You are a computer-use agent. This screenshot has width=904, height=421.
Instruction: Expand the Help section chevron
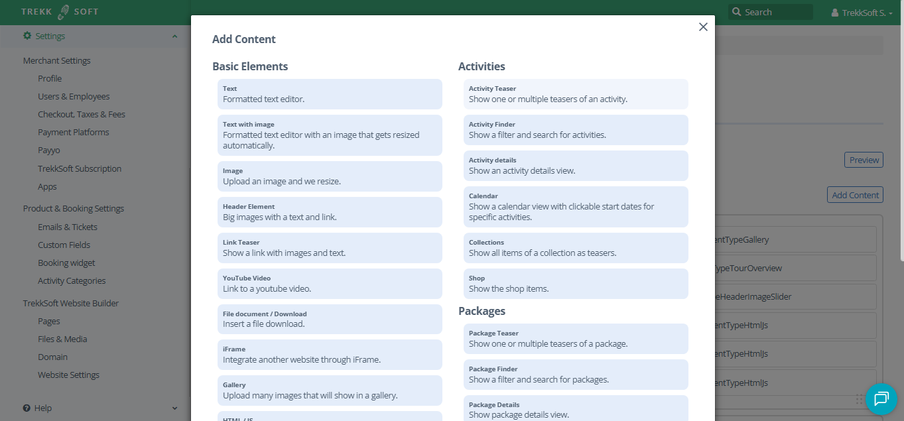(175, 408)
